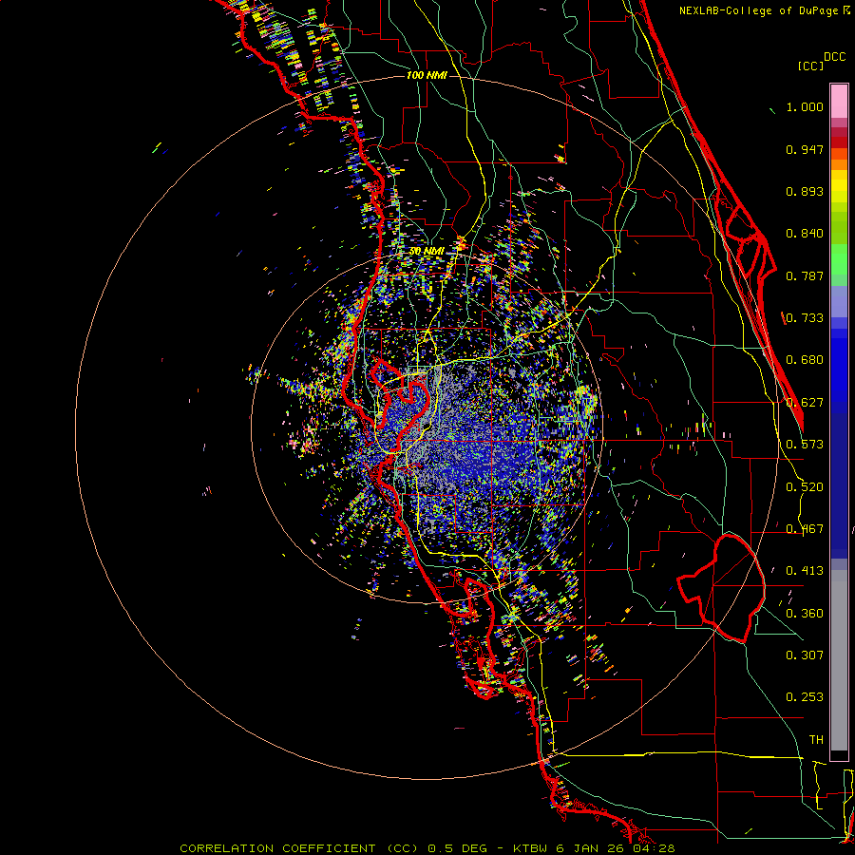Click the KTBW station ID in caption
The image size is (855, 855).
(x=532, y=848)
